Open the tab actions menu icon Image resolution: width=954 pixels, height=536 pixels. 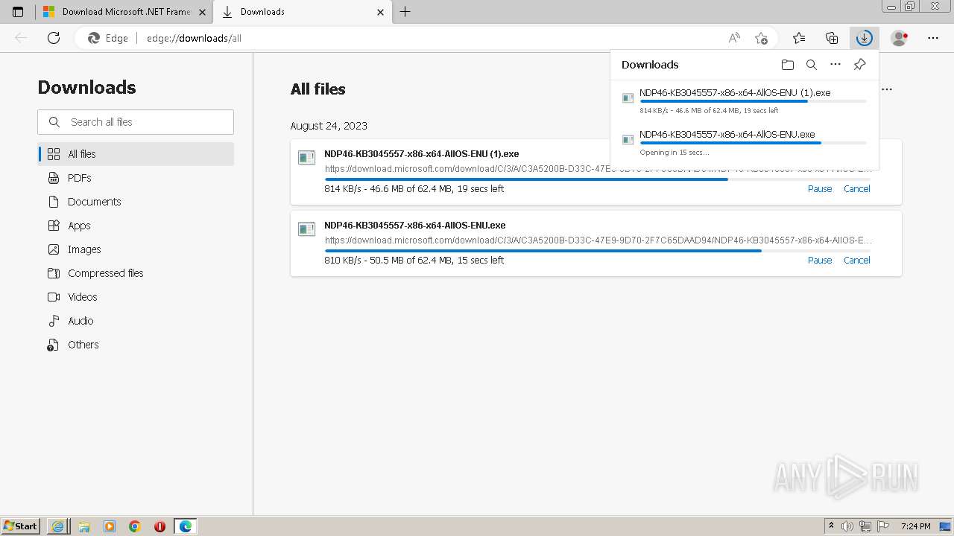(x=18, y=12)
